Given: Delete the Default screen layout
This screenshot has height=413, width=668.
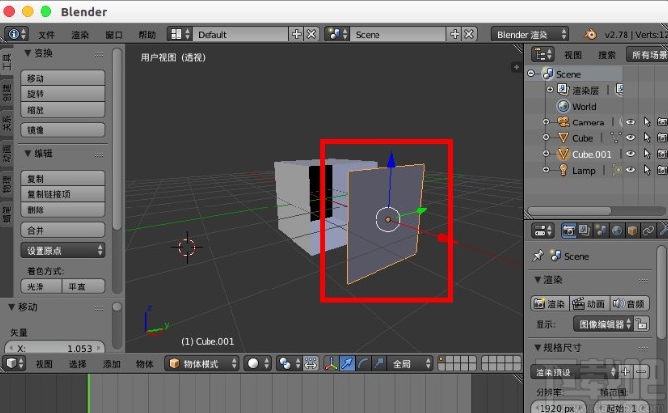Looking at the screenshot, I should 312,34.
